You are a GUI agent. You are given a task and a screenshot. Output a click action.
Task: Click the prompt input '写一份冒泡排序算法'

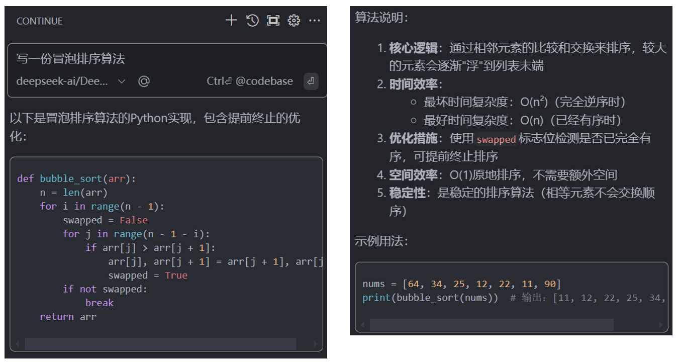70,59
